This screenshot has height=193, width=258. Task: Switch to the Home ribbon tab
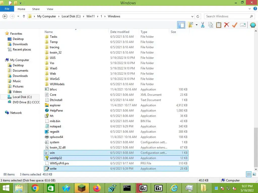pos(21,9)
